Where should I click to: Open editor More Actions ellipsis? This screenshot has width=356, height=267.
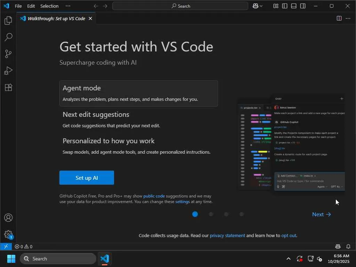348,18
